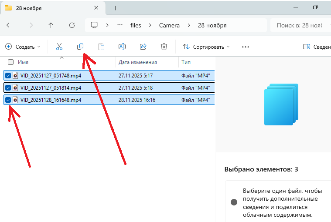Open the Сортировать dropdown

click(206, 47)
